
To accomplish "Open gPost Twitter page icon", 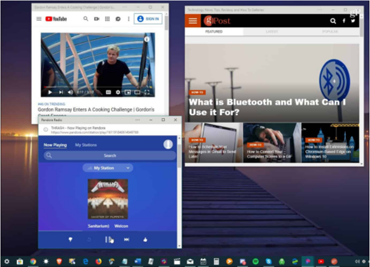I will tap(353, 21).
